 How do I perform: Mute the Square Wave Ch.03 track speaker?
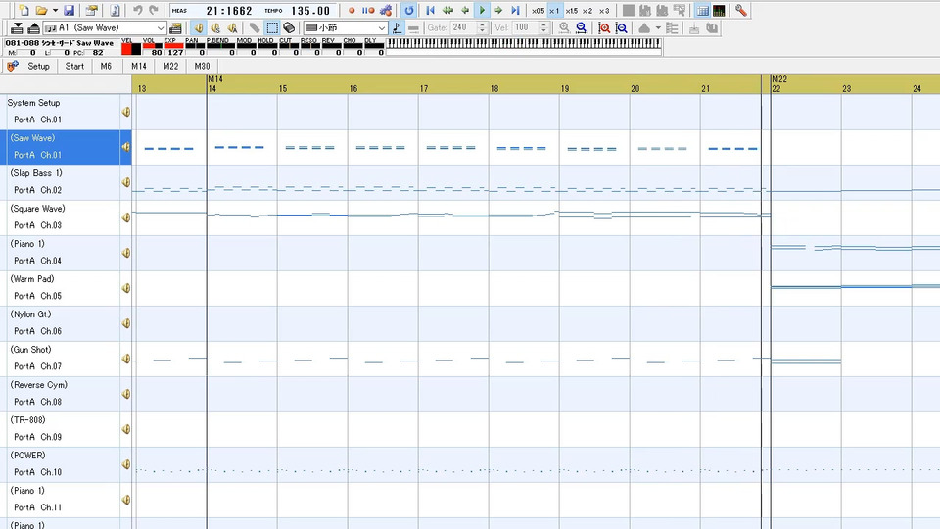[126, 217]
